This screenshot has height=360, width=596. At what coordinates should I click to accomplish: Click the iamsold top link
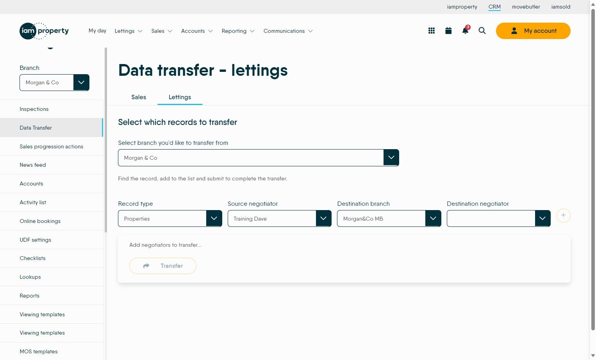560,7
